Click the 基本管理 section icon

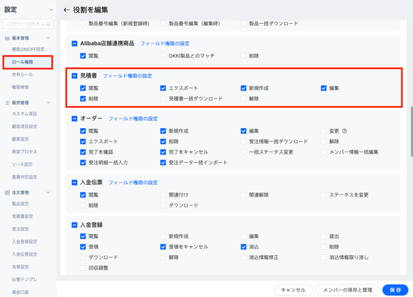[x=7, y=38]
